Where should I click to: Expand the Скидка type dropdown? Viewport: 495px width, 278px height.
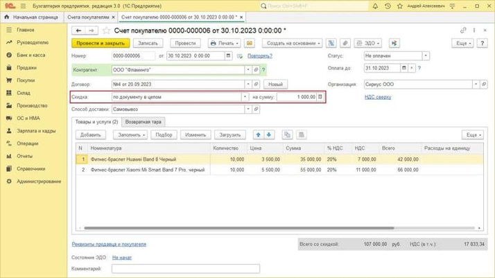click(x=245, y=97)
